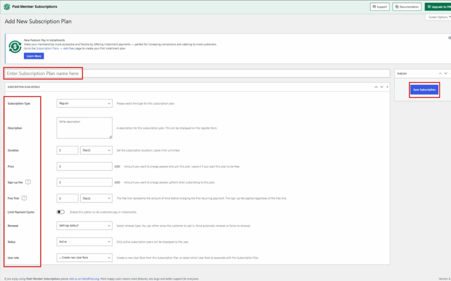Click the Sign-up Fee help tooltip icon
This screenshot has height=281, width=451.
tap(28, 182)
